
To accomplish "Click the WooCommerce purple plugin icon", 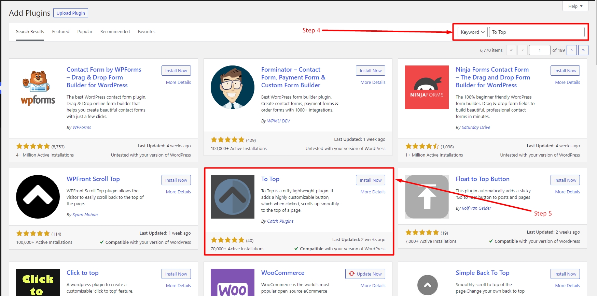I will tap(233, 282).
